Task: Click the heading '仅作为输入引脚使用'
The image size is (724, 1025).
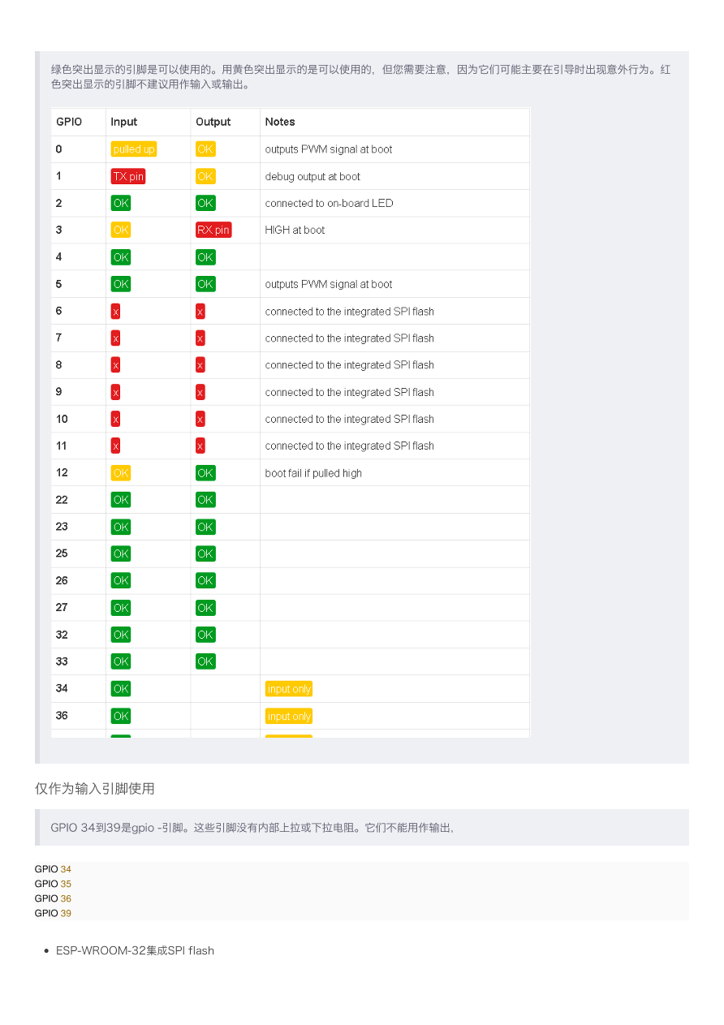Action: click(94, 788)
